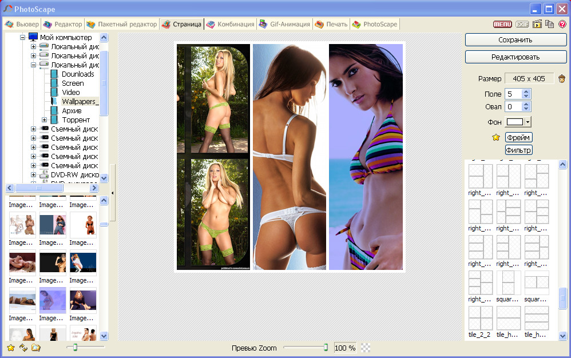Select the Screen folder in tree
The width and height of the screenshot is (571, 358).
coord(73,83)
